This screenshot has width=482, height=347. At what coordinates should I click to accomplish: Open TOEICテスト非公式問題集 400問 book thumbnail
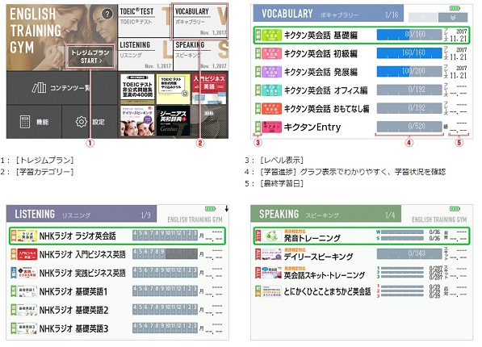tap(137, 89)
